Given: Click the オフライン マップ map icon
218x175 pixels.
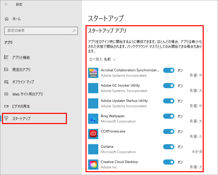Looking at the screenshot, I should [6, 82].
